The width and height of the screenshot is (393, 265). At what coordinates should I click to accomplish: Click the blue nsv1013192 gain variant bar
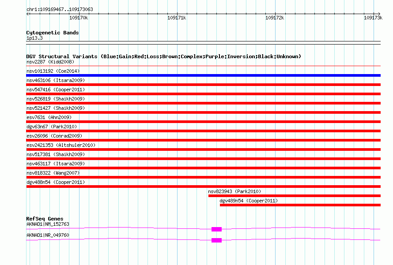point(203,75)
